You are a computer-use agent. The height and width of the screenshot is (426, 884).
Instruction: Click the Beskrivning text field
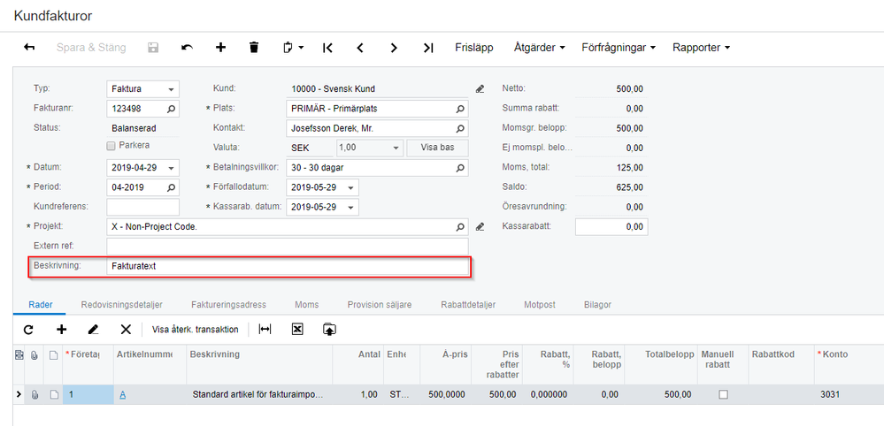click(288, 265)
